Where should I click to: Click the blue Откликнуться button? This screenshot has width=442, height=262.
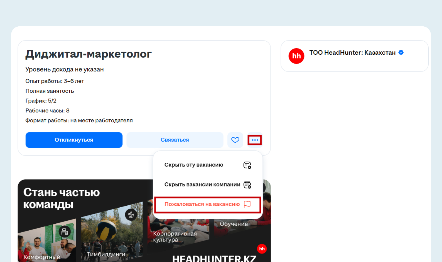coord(74,140)
